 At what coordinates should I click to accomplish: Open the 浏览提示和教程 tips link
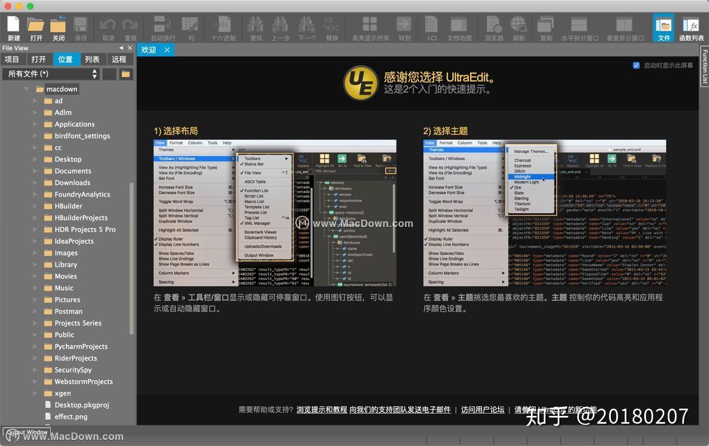pyautogui.click(x=322, y=409)
